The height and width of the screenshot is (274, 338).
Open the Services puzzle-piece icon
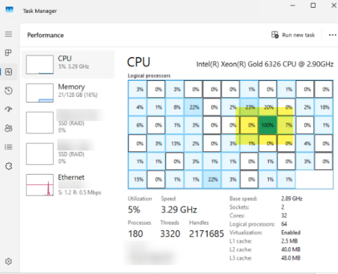click(8, 166)
